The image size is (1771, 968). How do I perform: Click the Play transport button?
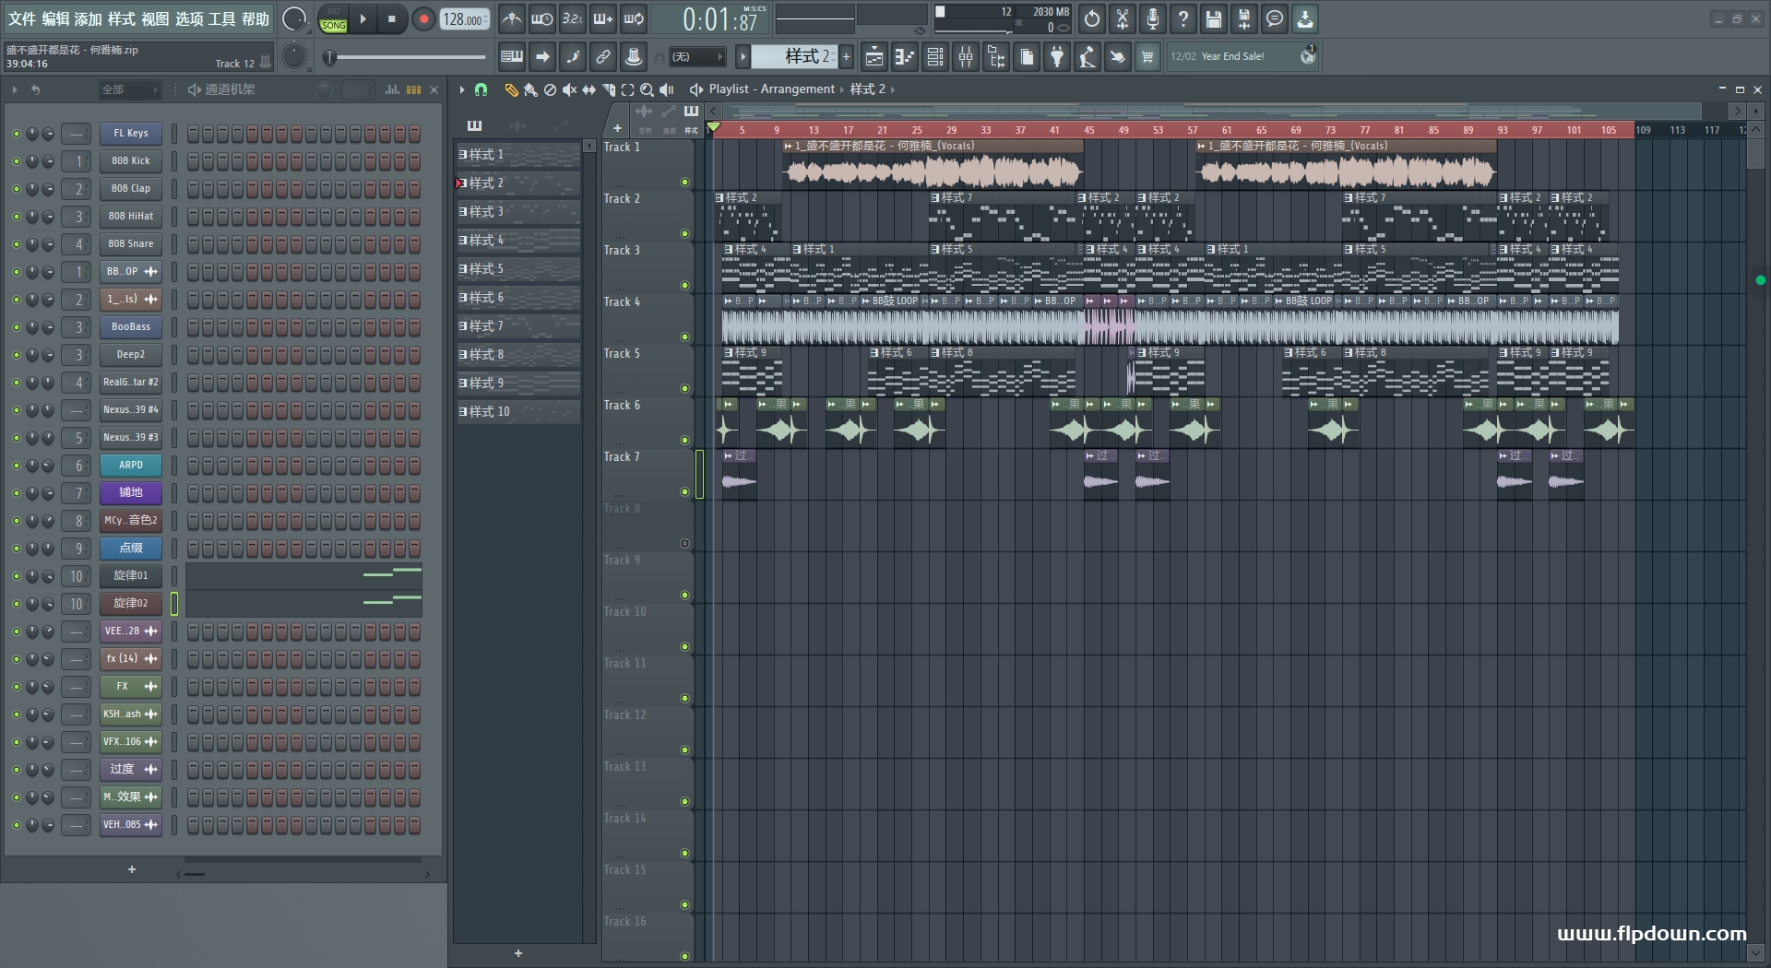point(363,18)
